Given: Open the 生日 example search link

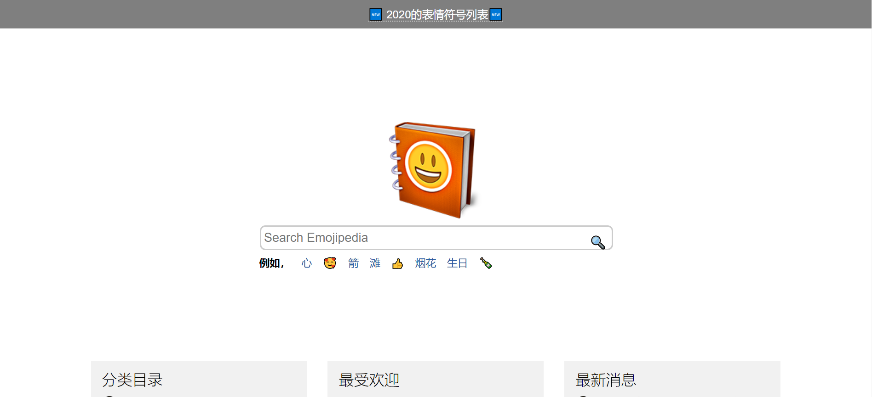Looking at the screenshot, I should pos(457,263).
